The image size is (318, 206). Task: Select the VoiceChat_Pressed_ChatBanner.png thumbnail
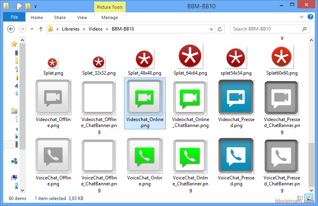[281, 156]
